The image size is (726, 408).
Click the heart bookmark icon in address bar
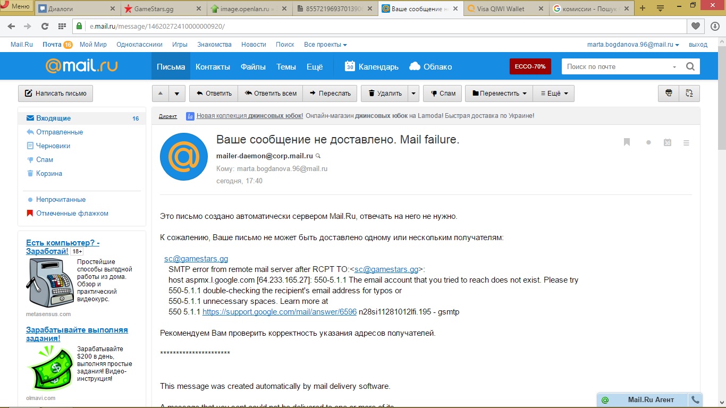[695, 26]
